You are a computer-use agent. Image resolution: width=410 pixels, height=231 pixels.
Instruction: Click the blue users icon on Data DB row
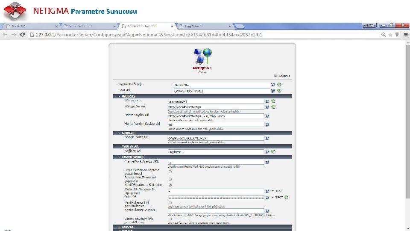pyautogui.click(x=267, y=198)
